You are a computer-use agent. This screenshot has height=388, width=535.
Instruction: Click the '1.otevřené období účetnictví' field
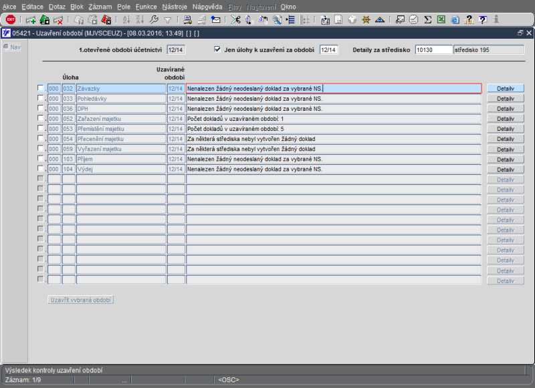tap(176, 49)
